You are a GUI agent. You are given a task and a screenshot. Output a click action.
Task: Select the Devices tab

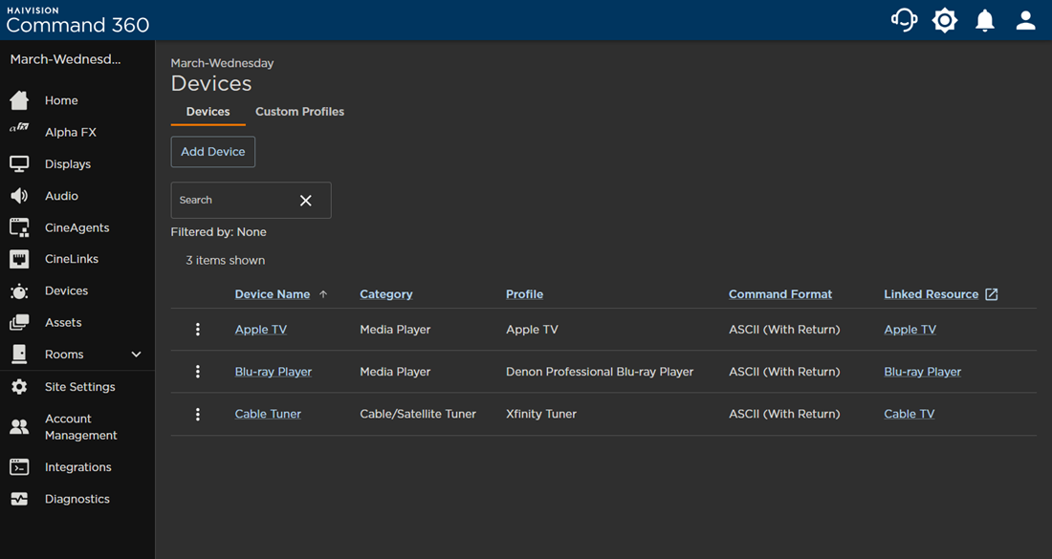(208, 112)
